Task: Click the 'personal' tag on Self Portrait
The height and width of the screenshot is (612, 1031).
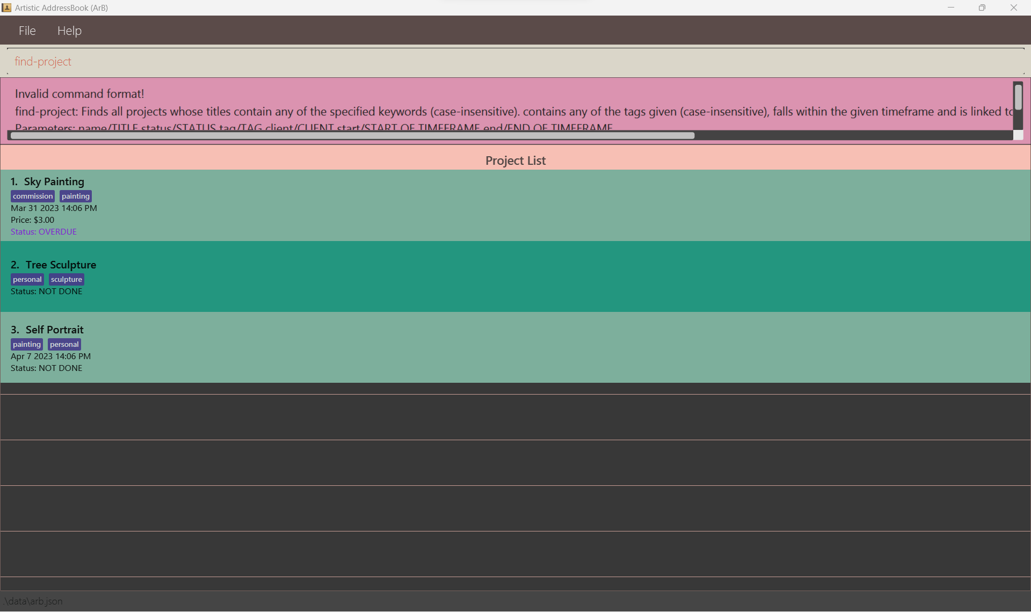Action: [63, 344]
